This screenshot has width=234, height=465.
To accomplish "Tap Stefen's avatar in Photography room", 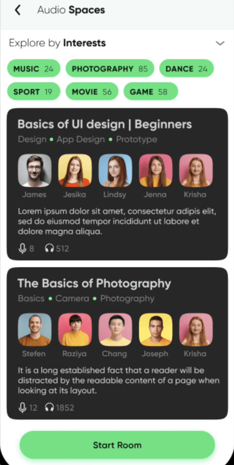I will 35,330.
